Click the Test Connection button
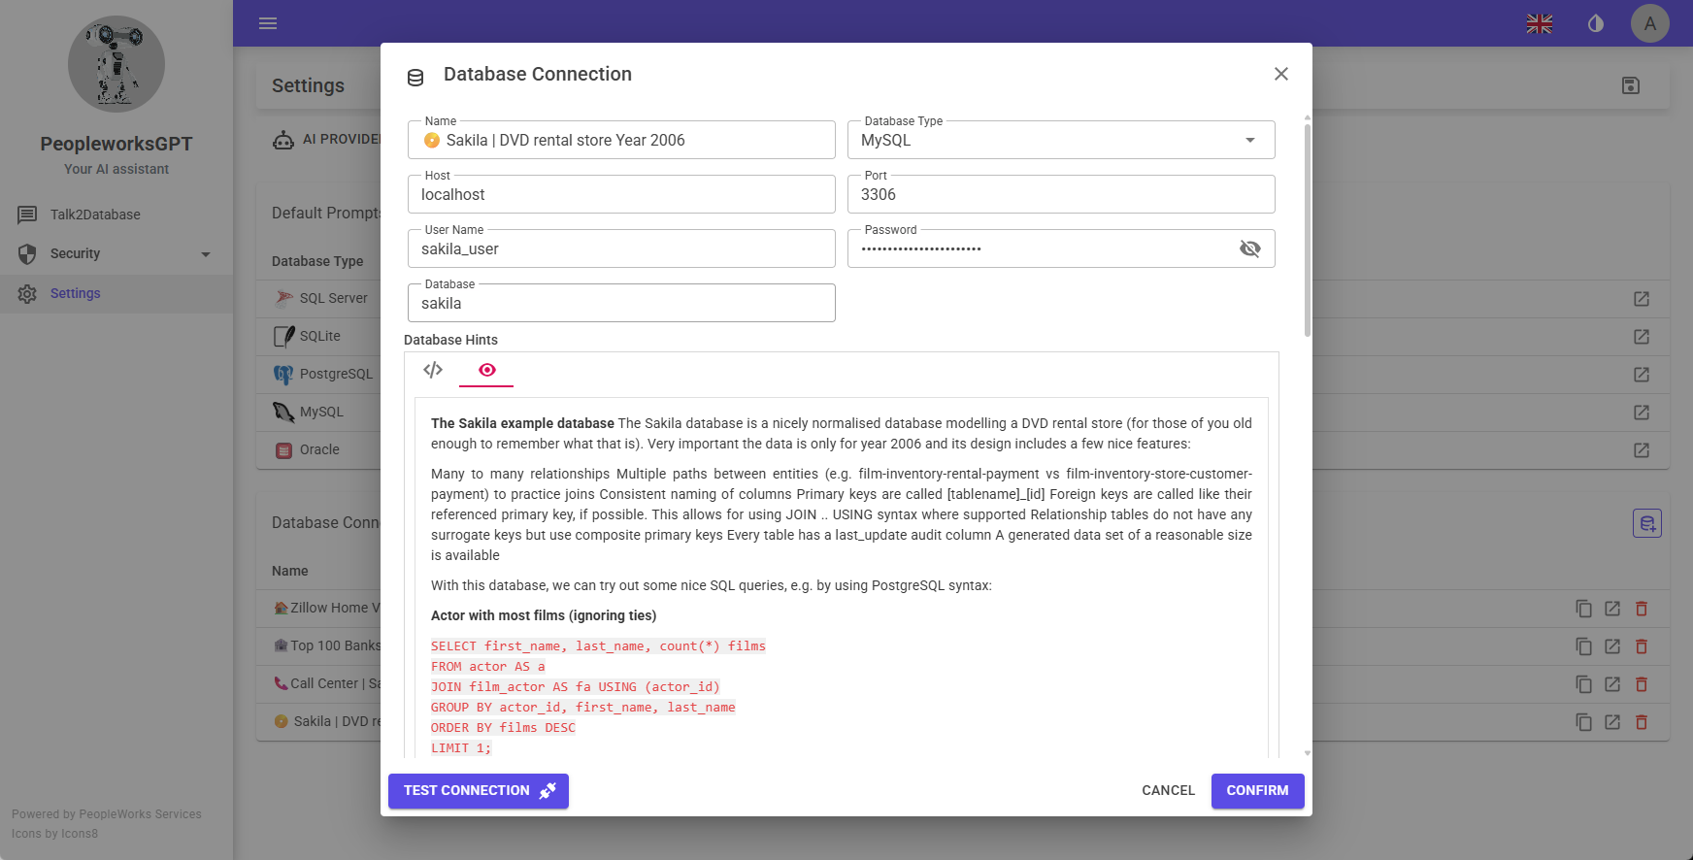The height and width of the screenshot is (860, 1693). click(x=479, y=791)
